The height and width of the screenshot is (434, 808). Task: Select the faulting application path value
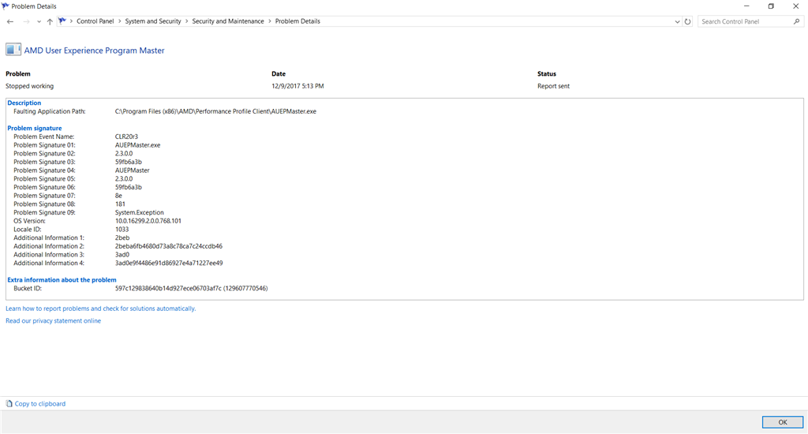coord(215,111)
